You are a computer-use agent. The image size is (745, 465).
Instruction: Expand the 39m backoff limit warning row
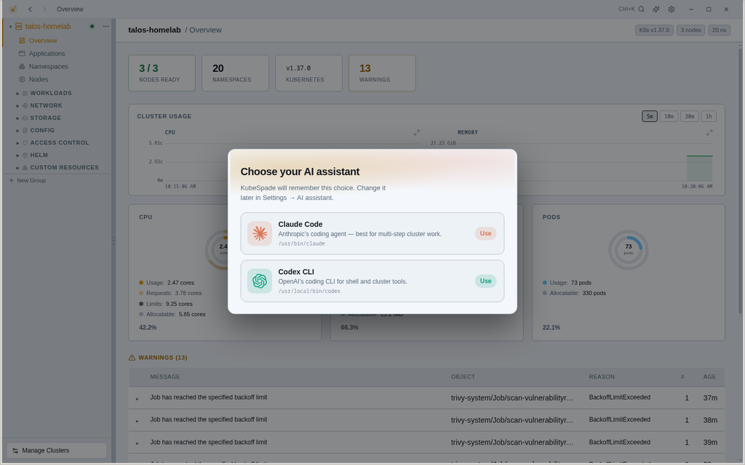click(x=138, y=443)
